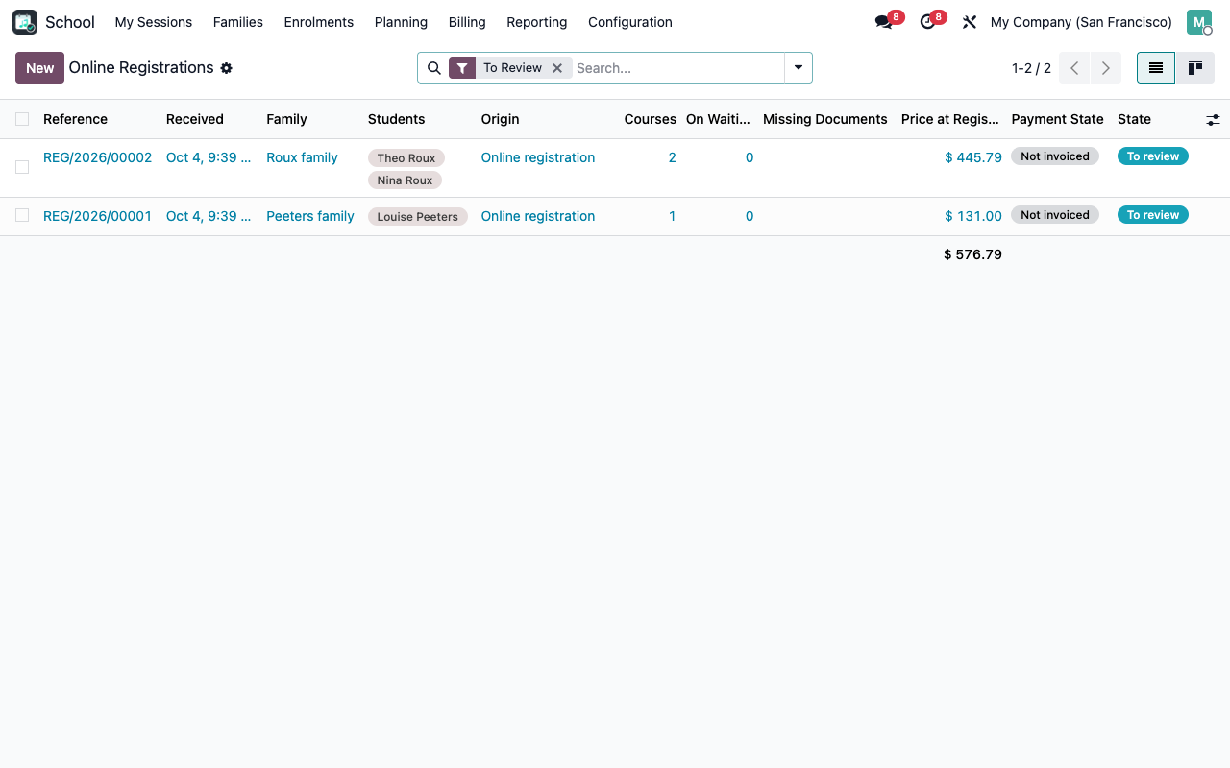Open optional columns adjust icon
This screenshot has width=1230, height=768.
point(1213,120)
